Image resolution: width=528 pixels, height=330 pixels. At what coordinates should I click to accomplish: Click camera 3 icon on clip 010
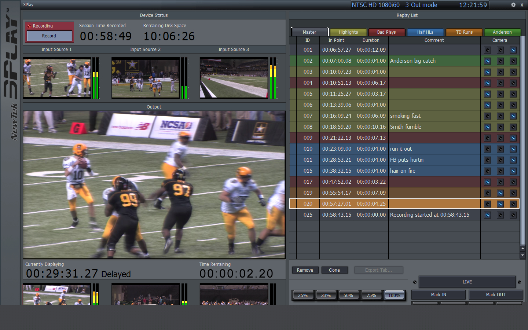(x=513, y=149)
